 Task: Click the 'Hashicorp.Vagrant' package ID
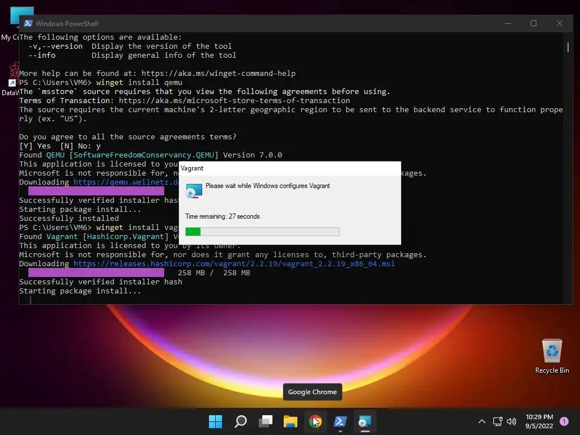point(125,236)
